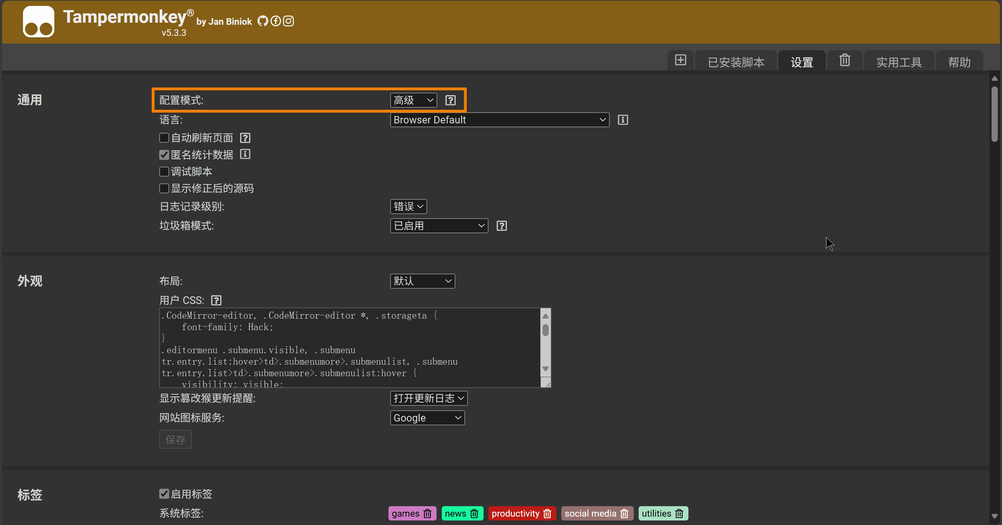The height and width of the screenshot is (525, 1002).
Task: Click the 日志记录级别 label text
Action: click(x=192, y=207)
